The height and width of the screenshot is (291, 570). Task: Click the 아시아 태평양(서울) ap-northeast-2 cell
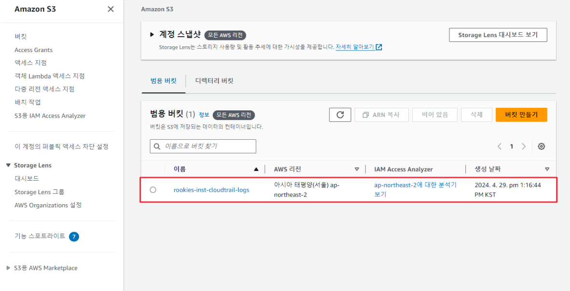[x=306, y=190]
